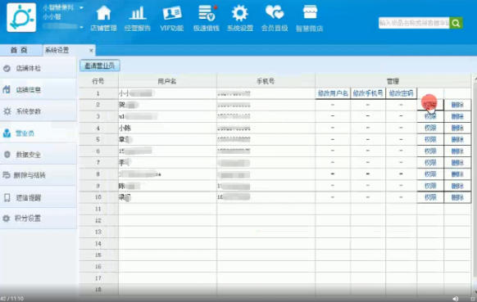
Task: Click 权限 button in row 2
Action: (x=430, y=105)
